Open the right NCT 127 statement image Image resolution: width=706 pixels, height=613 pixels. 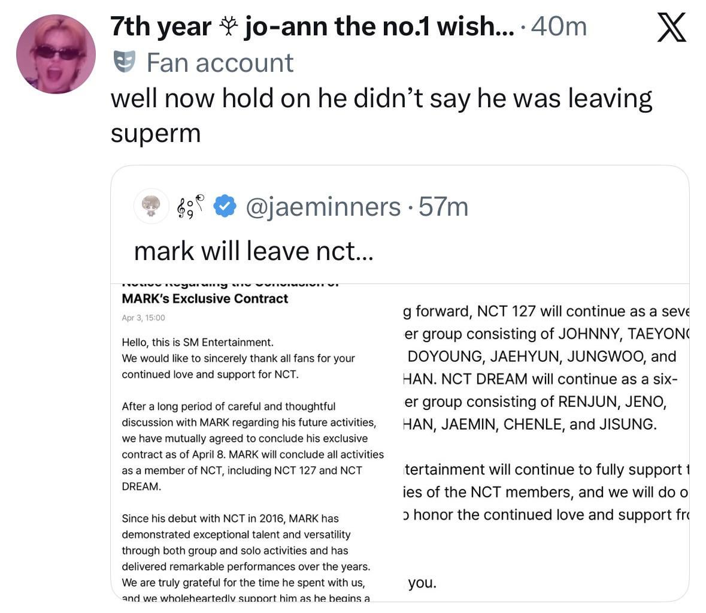[542, 442]
